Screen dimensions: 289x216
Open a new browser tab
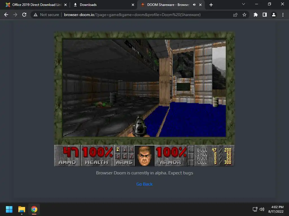[211, 5]
